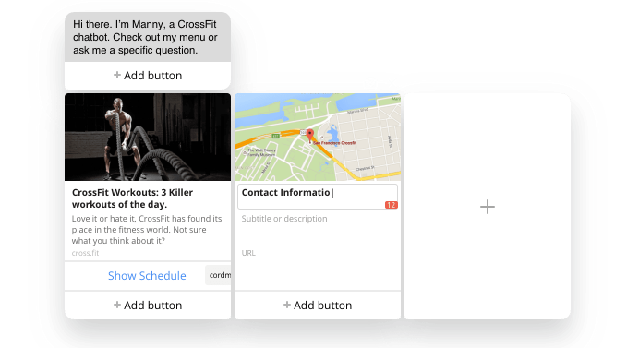Add a new gallery card with plus icon
This screenshot has height=348, width=639.
pos(487,207)
